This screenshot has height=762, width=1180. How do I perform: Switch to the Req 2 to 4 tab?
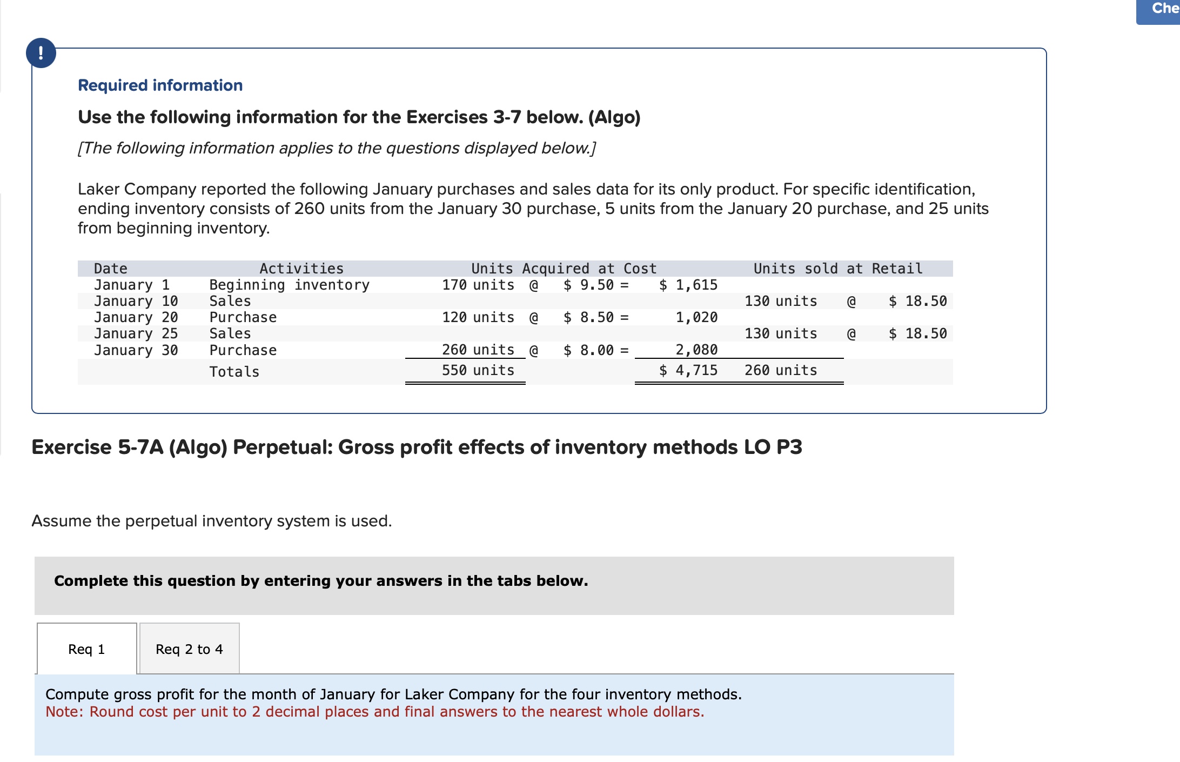[x=190, y=649]
